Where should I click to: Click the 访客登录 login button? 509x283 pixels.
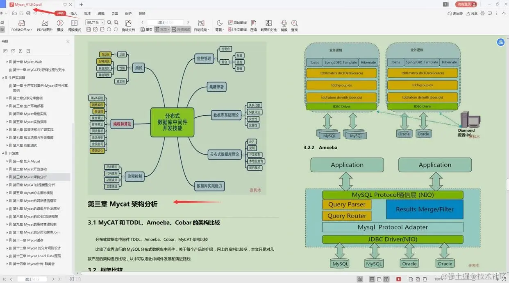point(466,4)
